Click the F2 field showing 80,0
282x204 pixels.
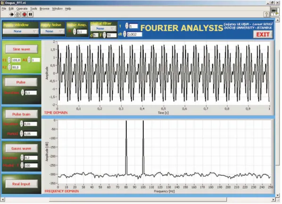[16, 67]
